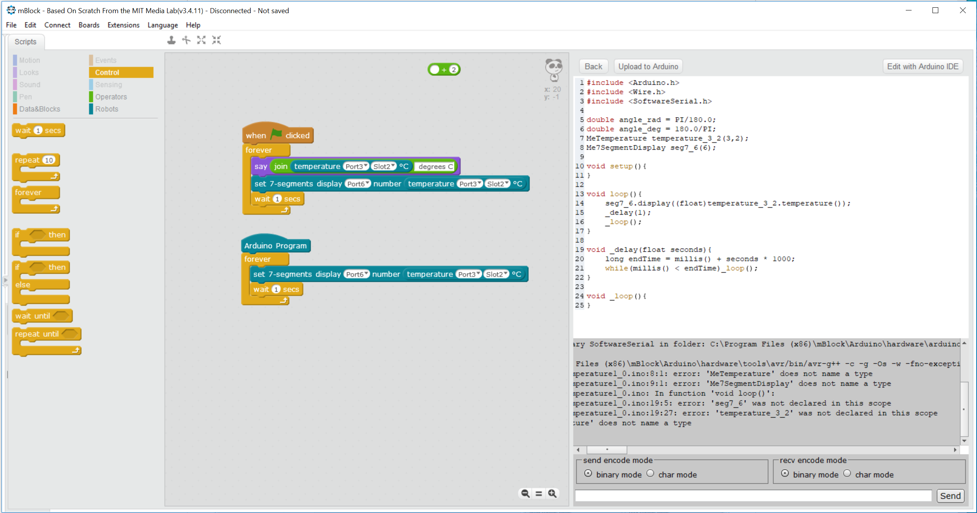The height and width of the screenshot is (513, 977).
Task: Open Port3 dropdown in the say block
Action: coord(356,166)
